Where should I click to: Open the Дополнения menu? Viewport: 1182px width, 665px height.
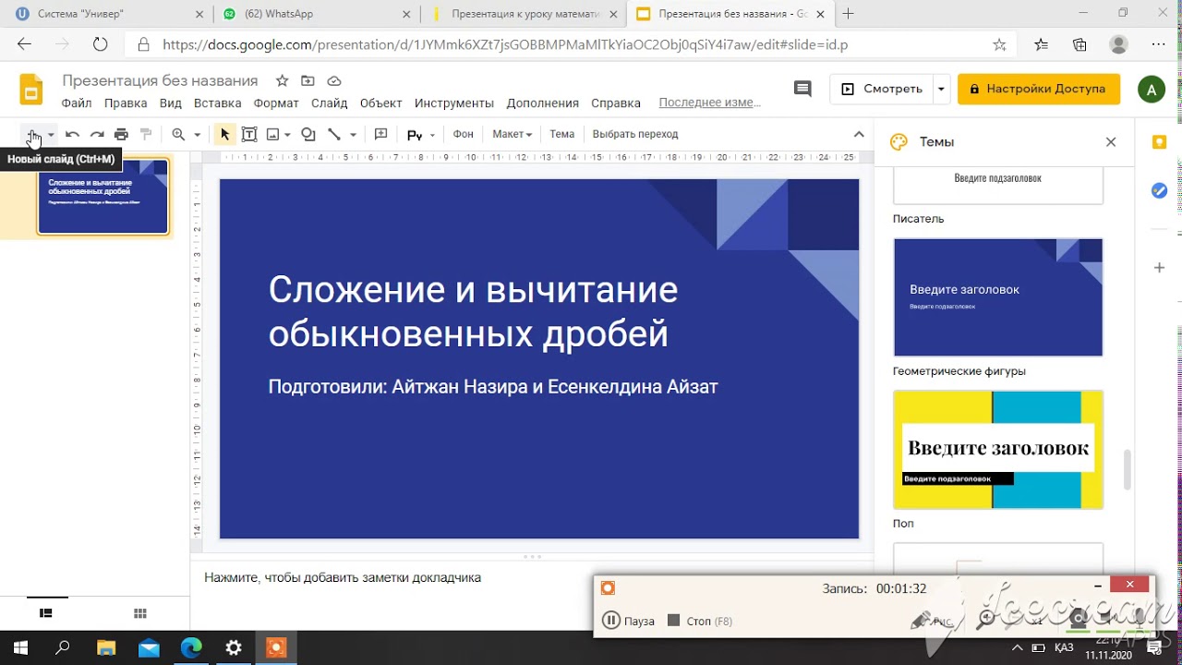coord(542,103)
